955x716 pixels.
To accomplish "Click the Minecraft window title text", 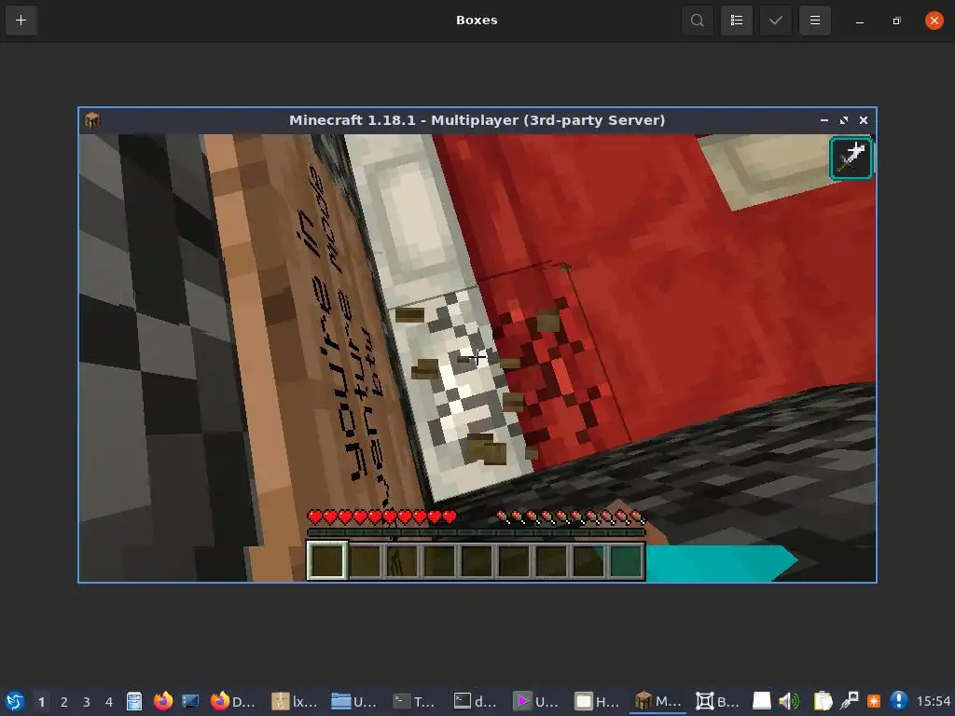I will (x=477, y=120).
